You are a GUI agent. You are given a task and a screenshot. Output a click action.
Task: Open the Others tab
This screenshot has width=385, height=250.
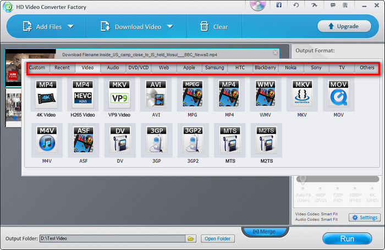point(367,68)
